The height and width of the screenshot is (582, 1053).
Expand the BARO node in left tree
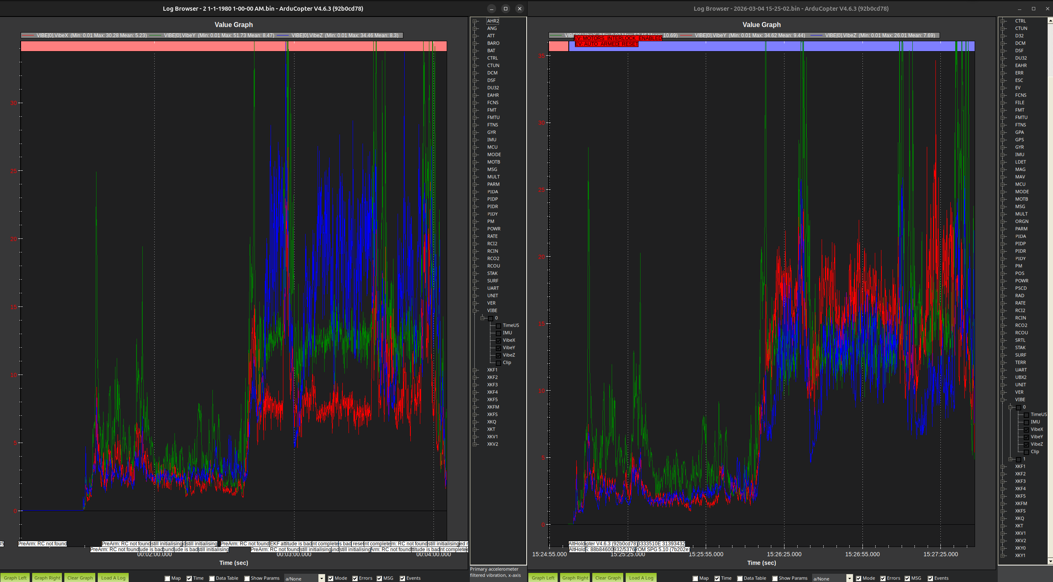pos(475,43)
